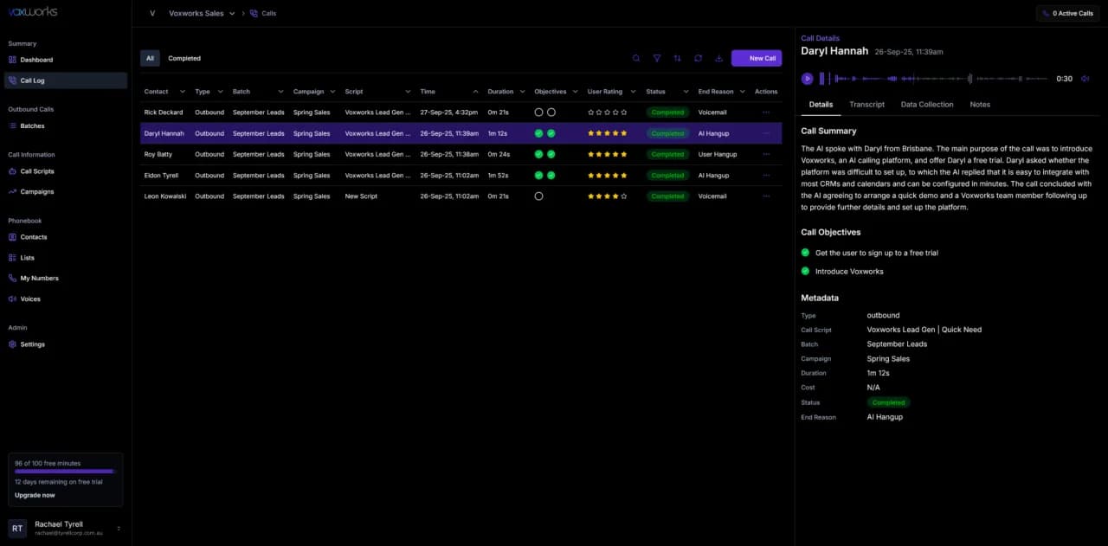Refresh the call log with the refresh icon
Viewport: 1108px width, 546px height.
click(x=699, y=58)
